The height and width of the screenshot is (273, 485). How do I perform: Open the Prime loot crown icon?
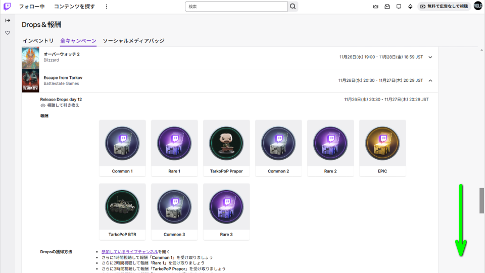click(375, 7)
